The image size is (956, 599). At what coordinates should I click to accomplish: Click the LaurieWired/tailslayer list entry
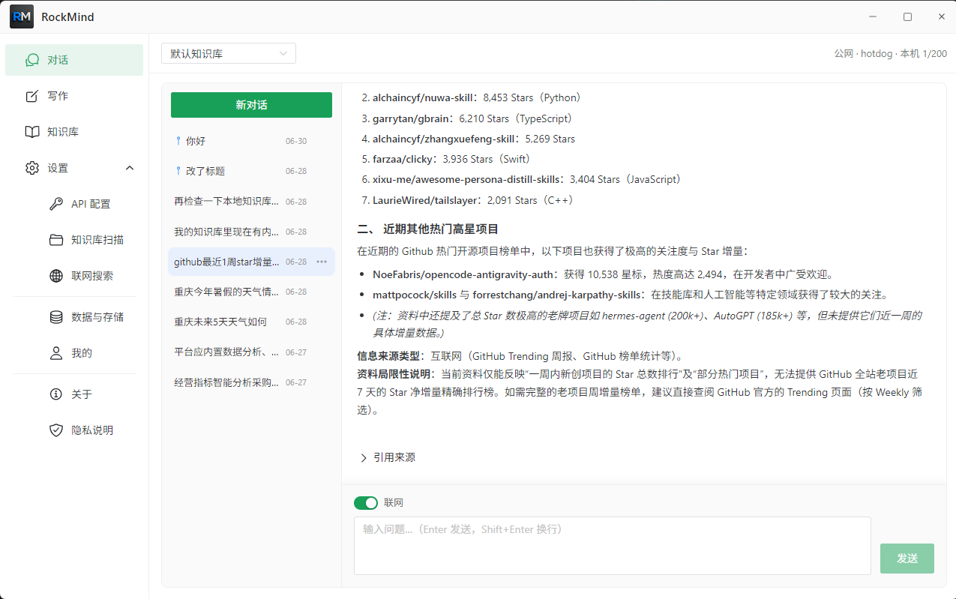click(468, 200)
